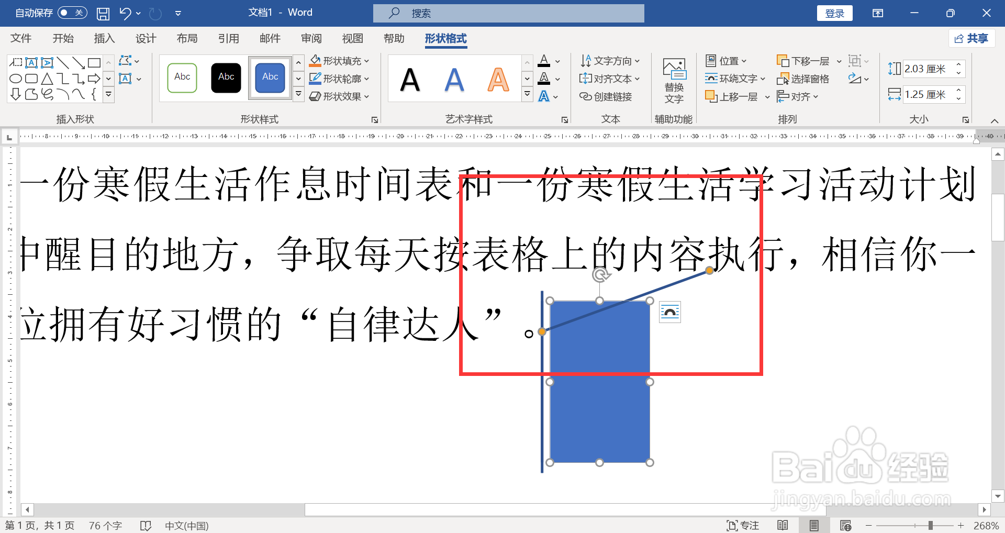Screen dimensions: 1005x533
Task: Select the text box shape tool
Action: pos(31,63)
